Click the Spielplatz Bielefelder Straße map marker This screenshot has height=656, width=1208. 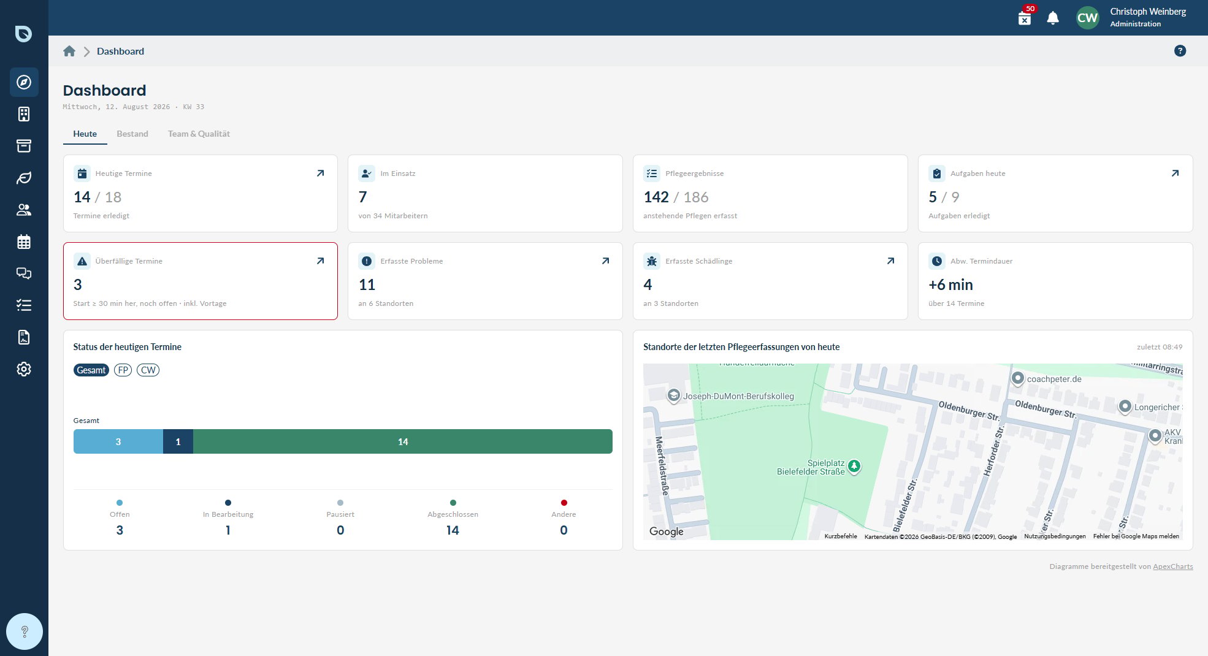tap(854, 467)
